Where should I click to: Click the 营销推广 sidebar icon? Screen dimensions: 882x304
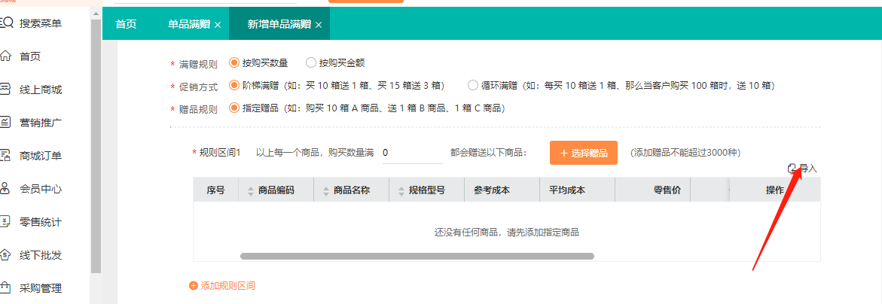pos(5,123)
